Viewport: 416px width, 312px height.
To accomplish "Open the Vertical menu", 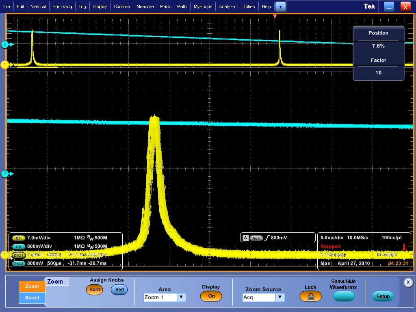I will point(39,6).
